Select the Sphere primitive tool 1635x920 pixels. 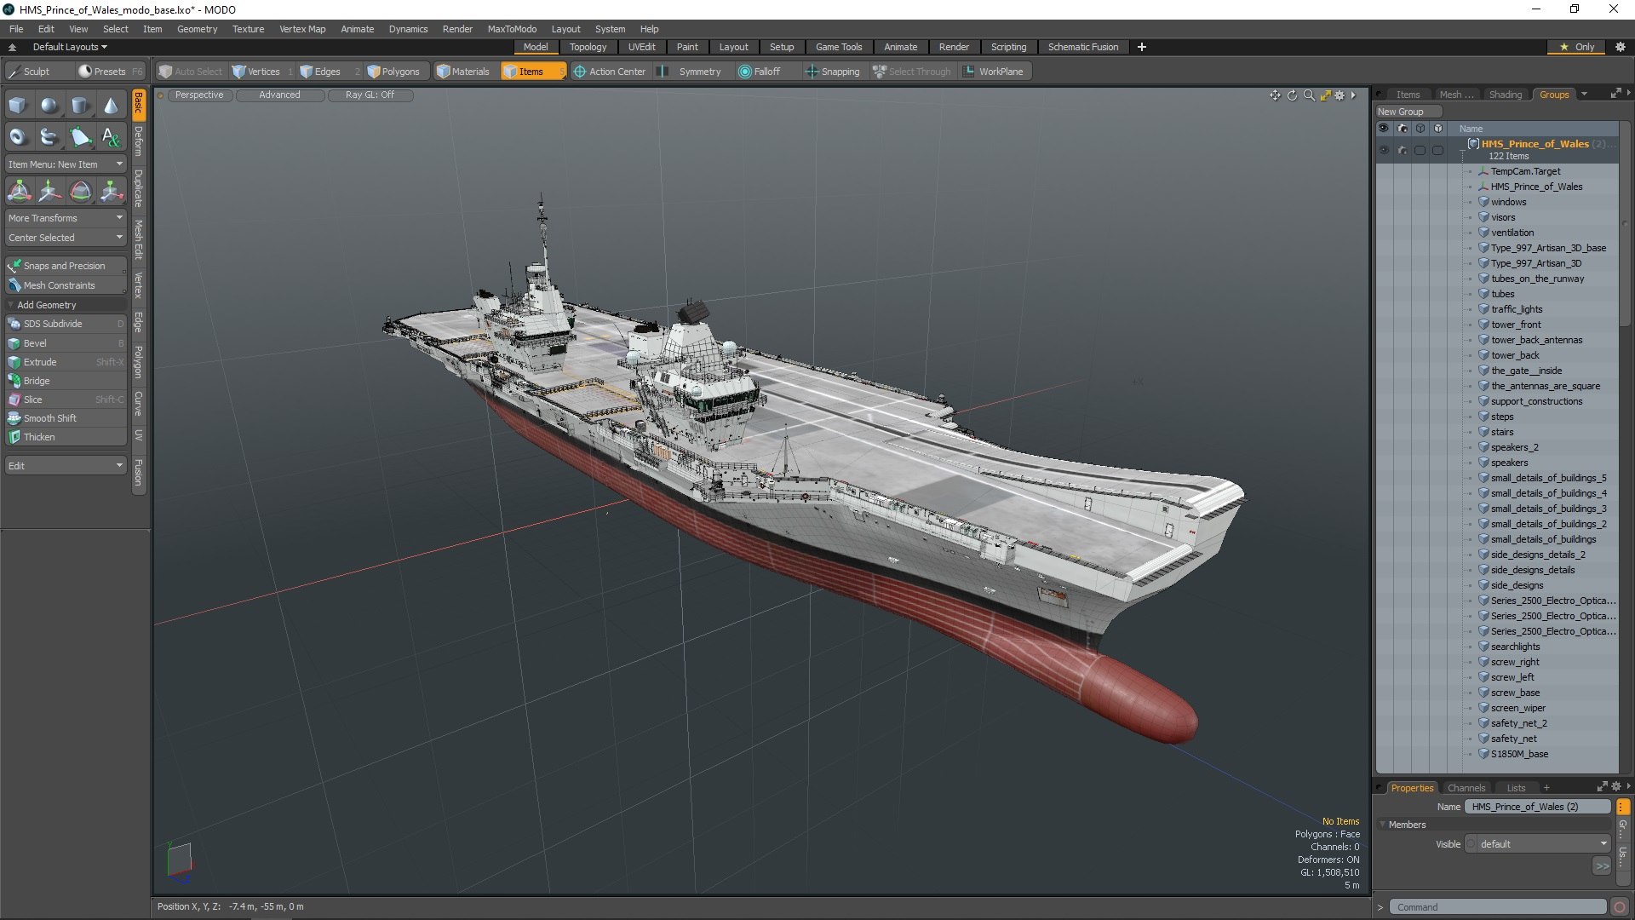(49, 106)
